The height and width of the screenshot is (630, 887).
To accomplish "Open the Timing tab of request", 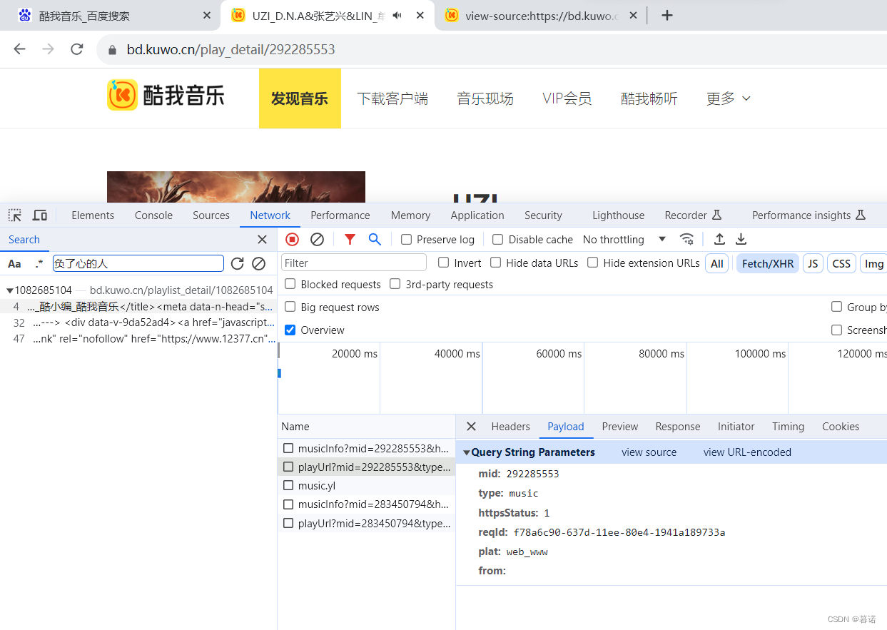I will pyautogui.click(x=788, y=427).
